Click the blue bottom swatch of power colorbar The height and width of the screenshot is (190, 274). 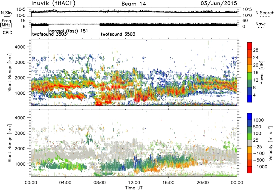click(250, 98)
